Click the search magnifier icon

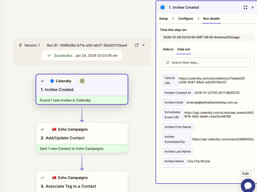click(168, 62)
